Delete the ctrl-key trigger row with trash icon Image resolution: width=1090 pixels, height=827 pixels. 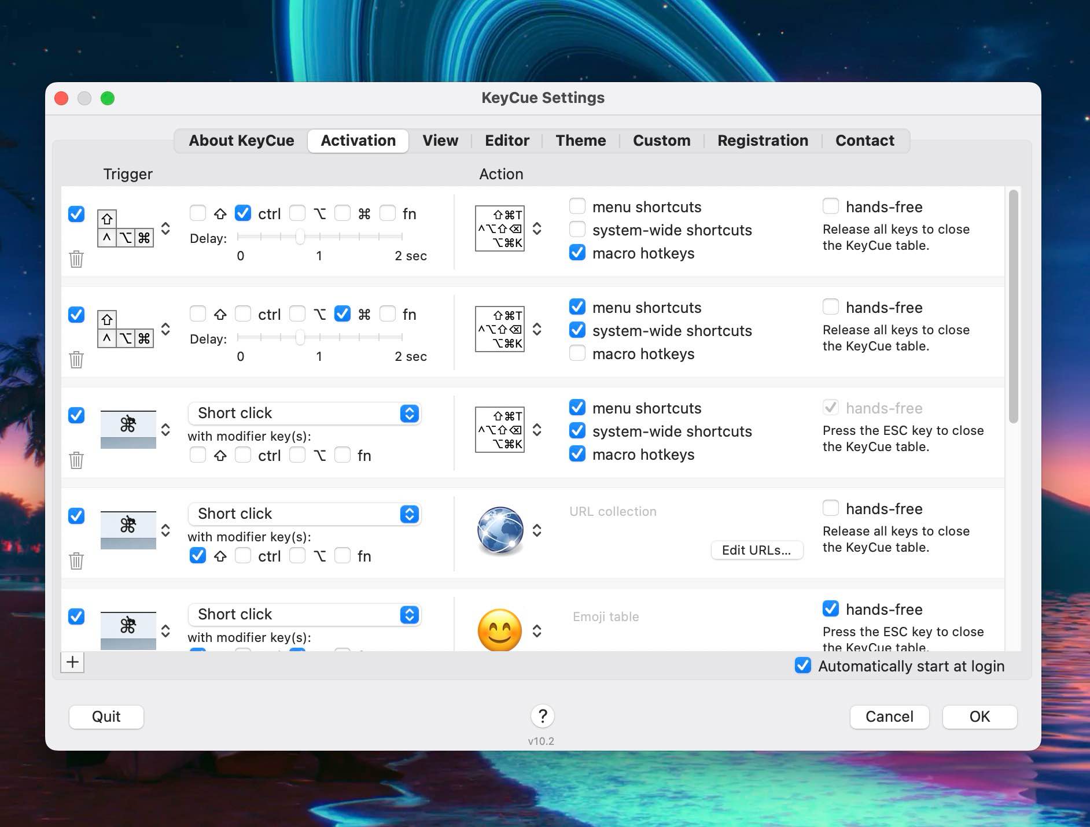[76, 259]
